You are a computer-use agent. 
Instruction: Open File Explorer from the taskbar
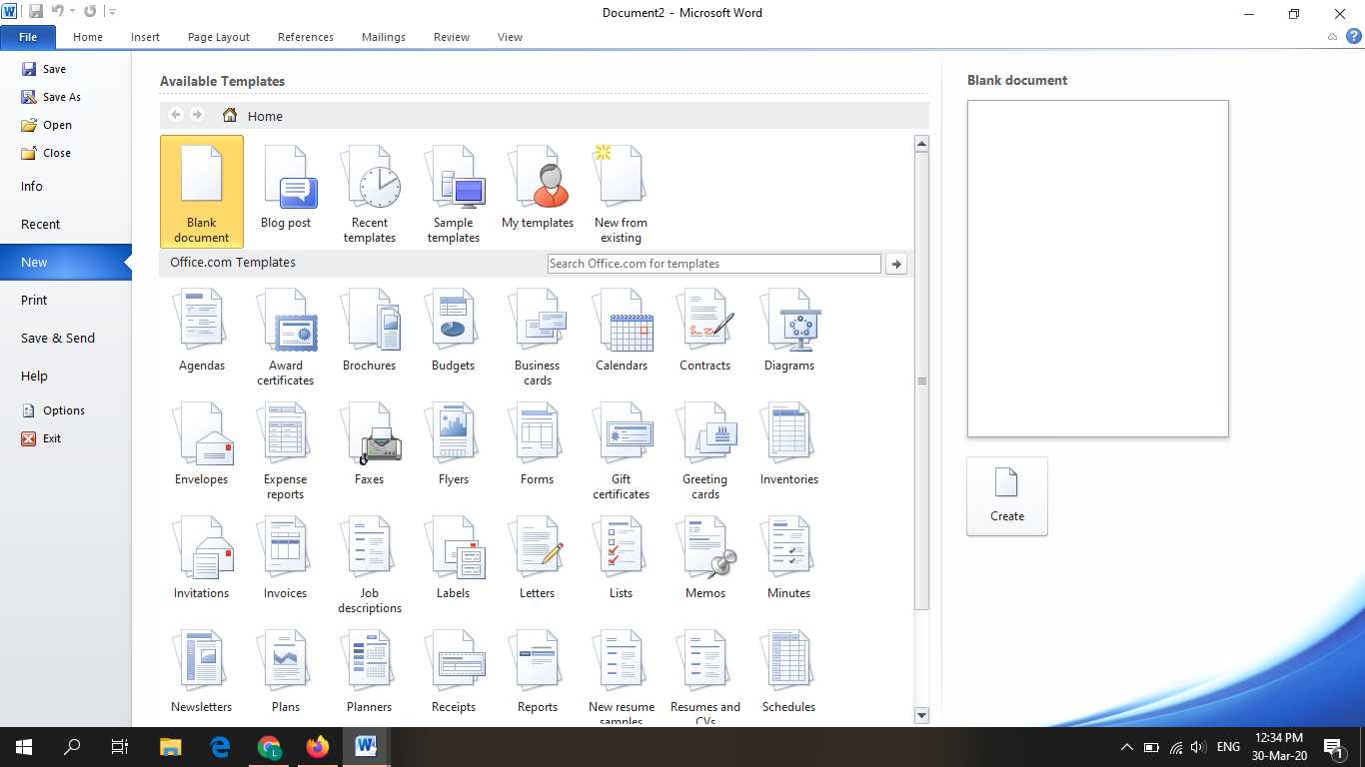pyautogui.click(x=171, y=747)
